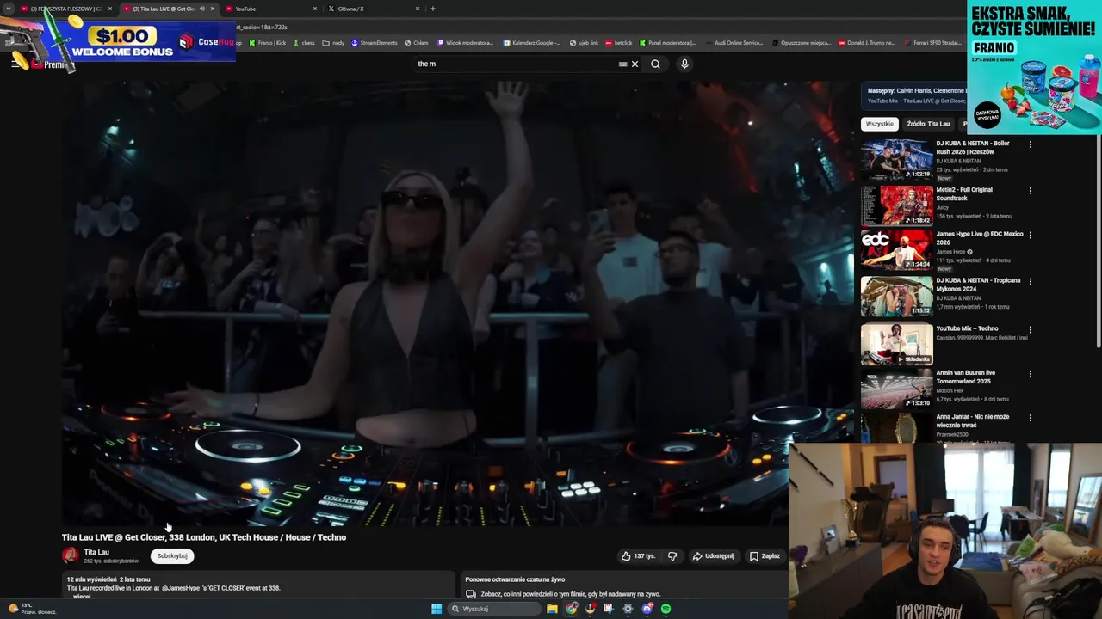Close the Główna / X tab
Screen dimensions: 1102x619
(418, 9)
